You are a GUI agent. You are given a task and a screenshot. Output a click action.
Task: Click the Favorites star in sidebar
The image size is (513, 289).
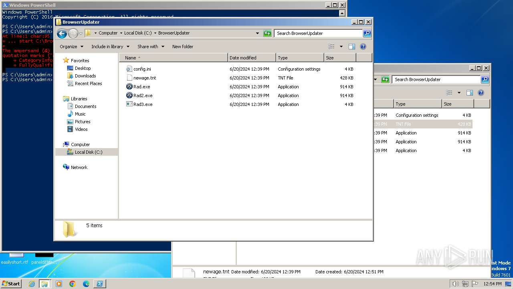(66, 61)
